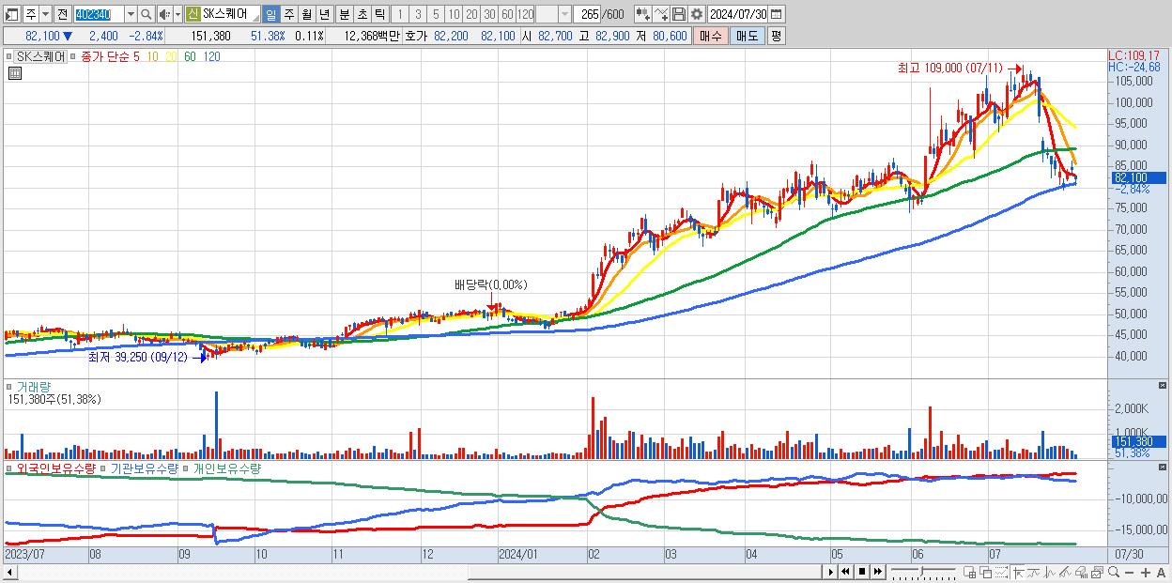Click the date field 2024/07/30
Viewport: 1172px width, 583px height.
tap(737, 14)
